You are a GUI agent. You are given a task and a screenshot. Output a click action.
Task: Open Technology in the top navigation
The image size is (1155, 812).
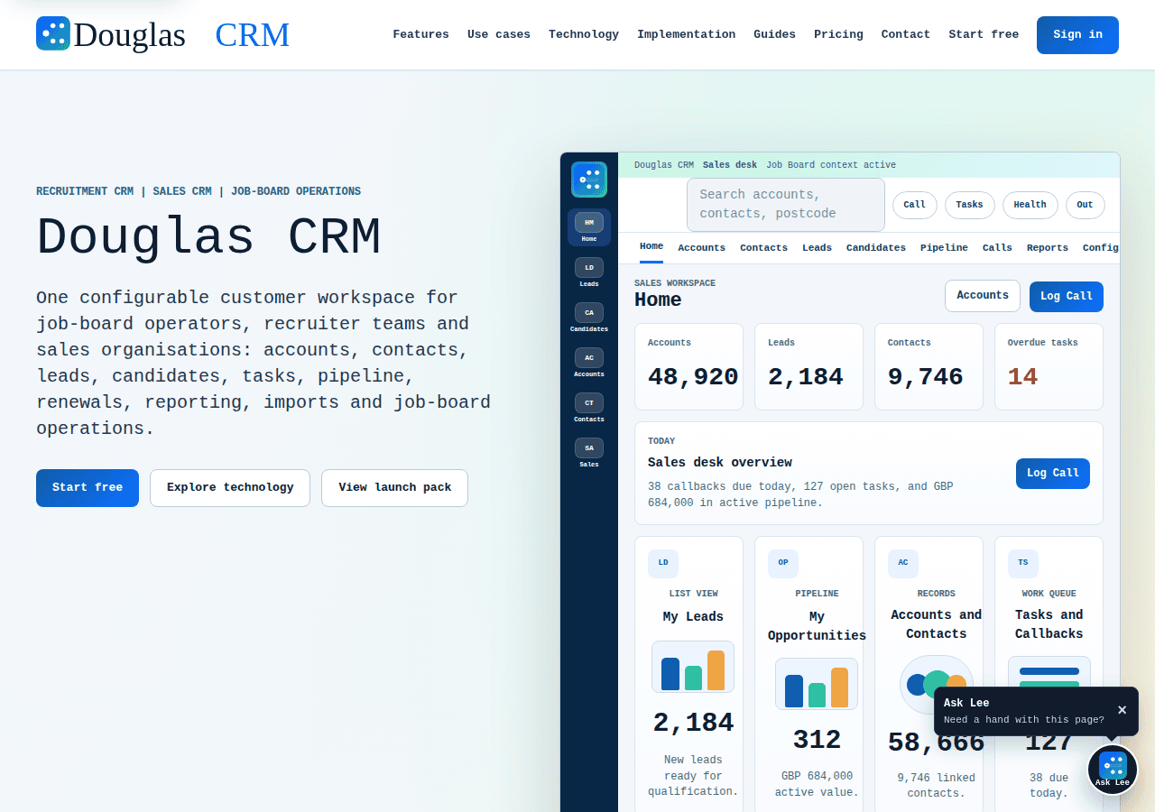[x=584, y=34]
